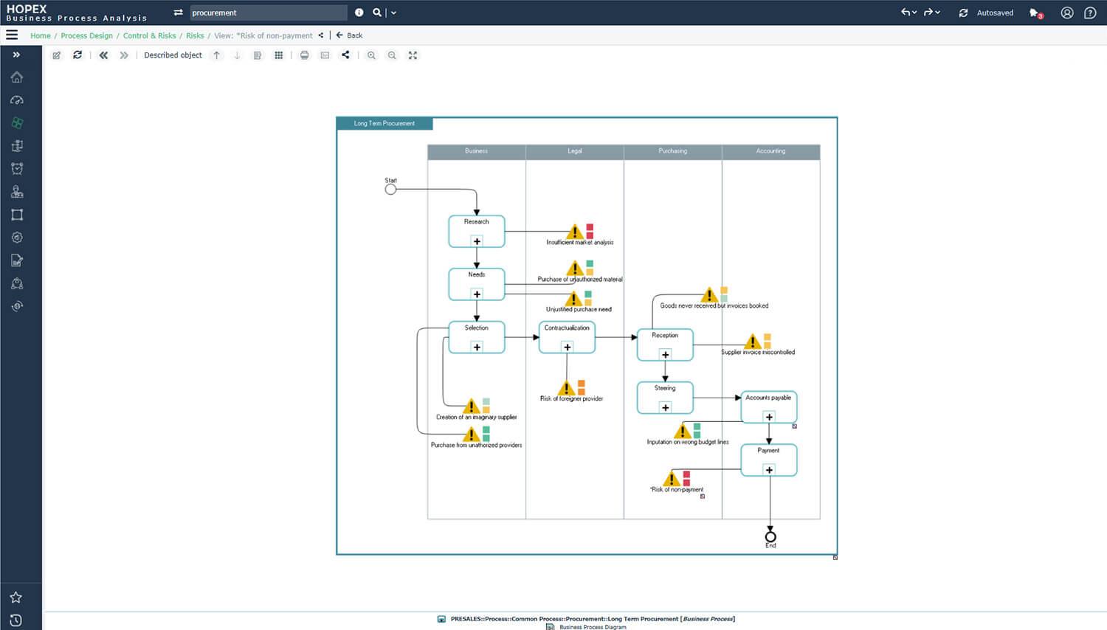Open the hamburger main menu
Image resolution: width=1107 pixels, height=630 pixels.
click(x=12, y=35)
